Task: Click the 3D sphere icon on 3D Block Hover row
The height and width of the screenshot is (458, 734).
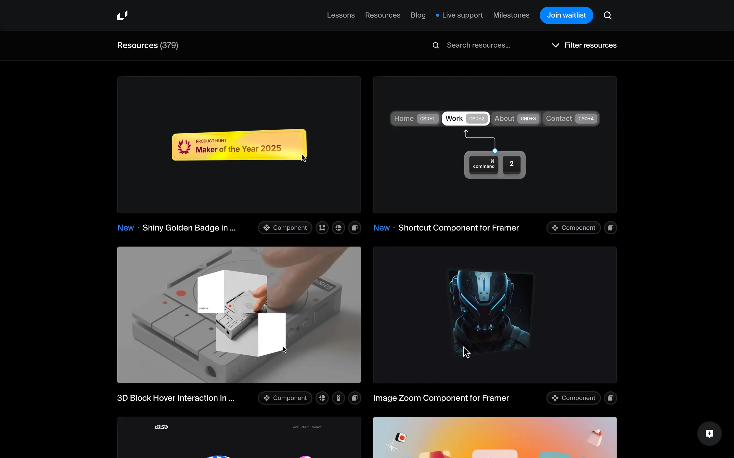Action: pos(322,398)
